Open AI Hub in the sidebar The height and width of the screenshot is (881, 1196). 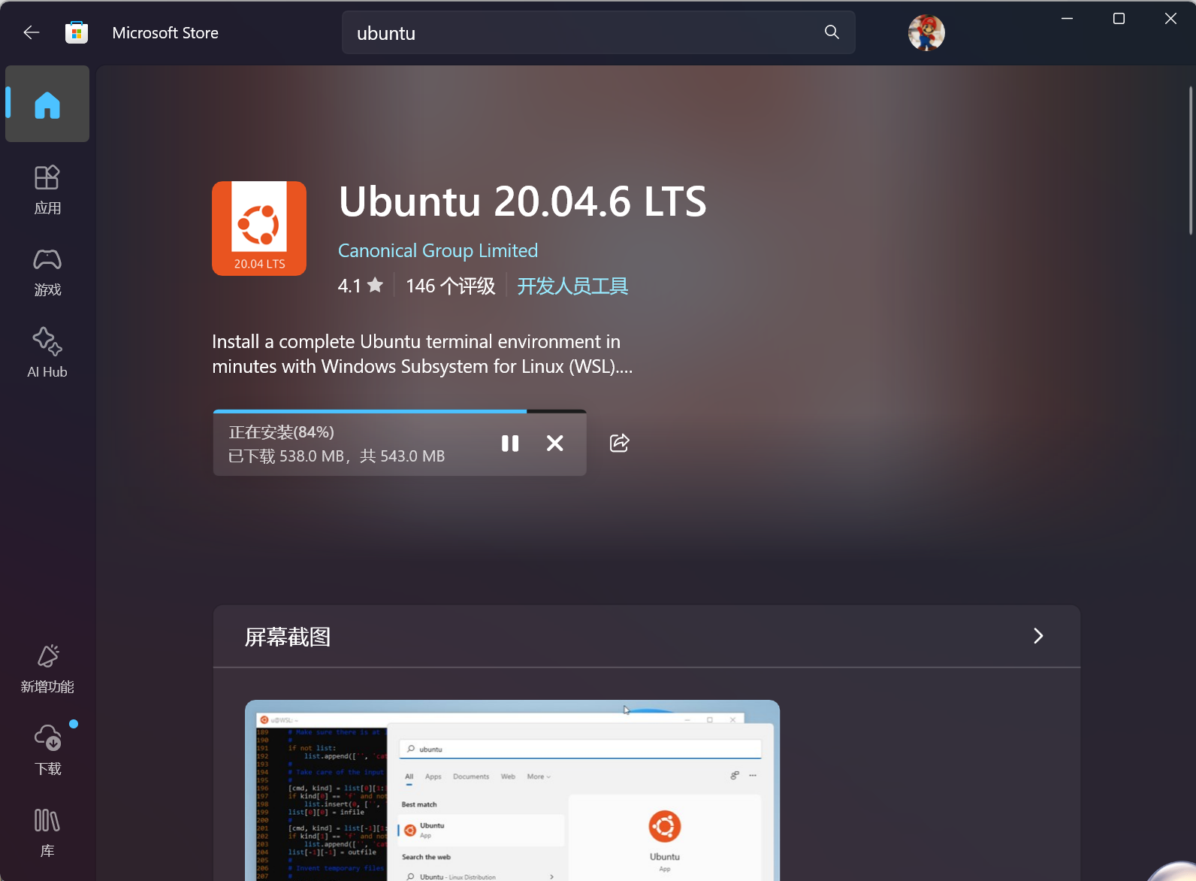click(x=47, y=353)
